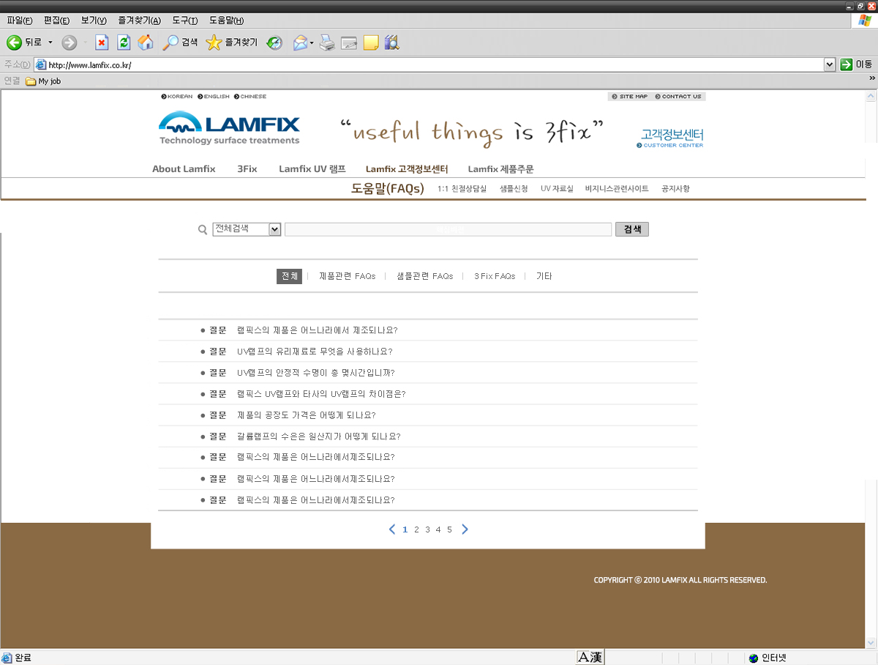This screenshot has height=665, width=878.
Task: Go to next page with right arrow
Action: (465, 530)
